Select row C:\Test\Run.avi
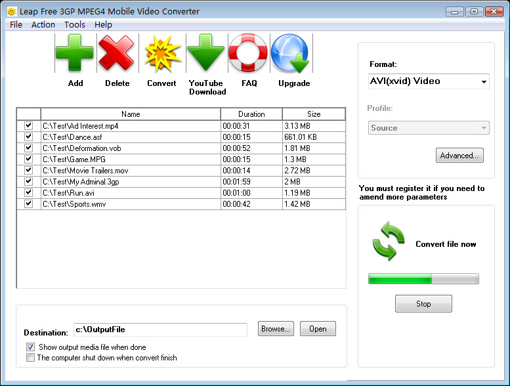 tap(181, 193)
